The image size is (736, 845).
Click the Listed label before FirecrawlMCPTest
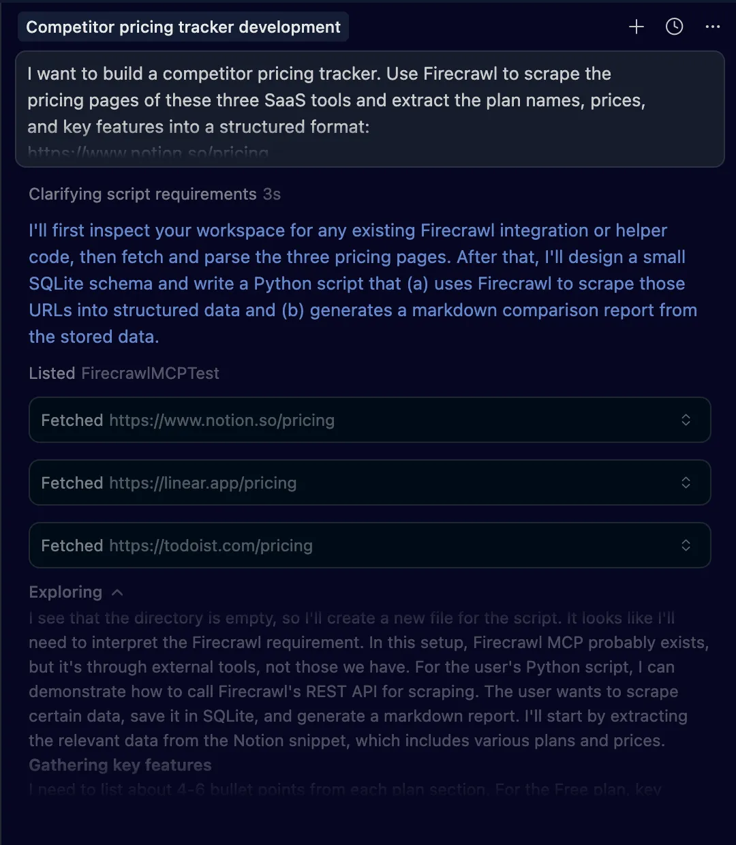click(x=51, y=373)
